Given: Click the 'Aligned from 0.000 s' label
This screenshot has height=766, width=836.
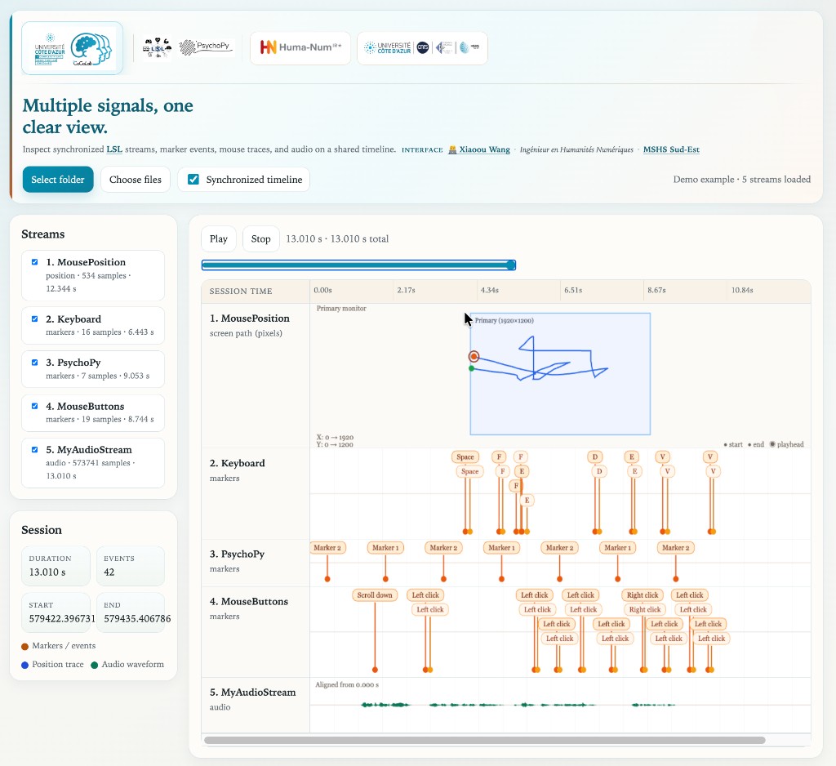Looking at the screenshot, I should (x=347, y=684).
